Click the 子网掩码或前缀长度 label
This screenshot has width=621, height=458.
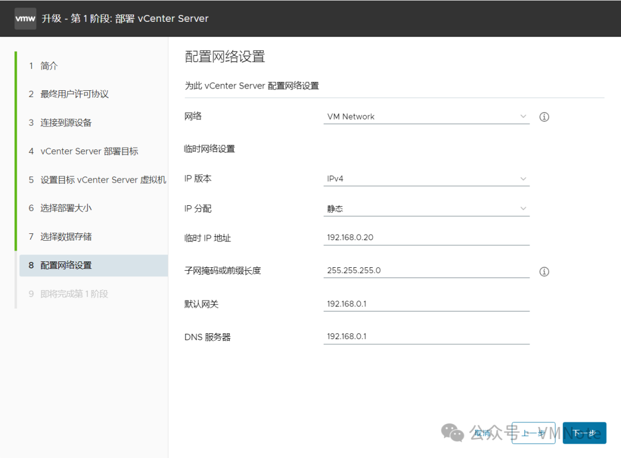223,271
